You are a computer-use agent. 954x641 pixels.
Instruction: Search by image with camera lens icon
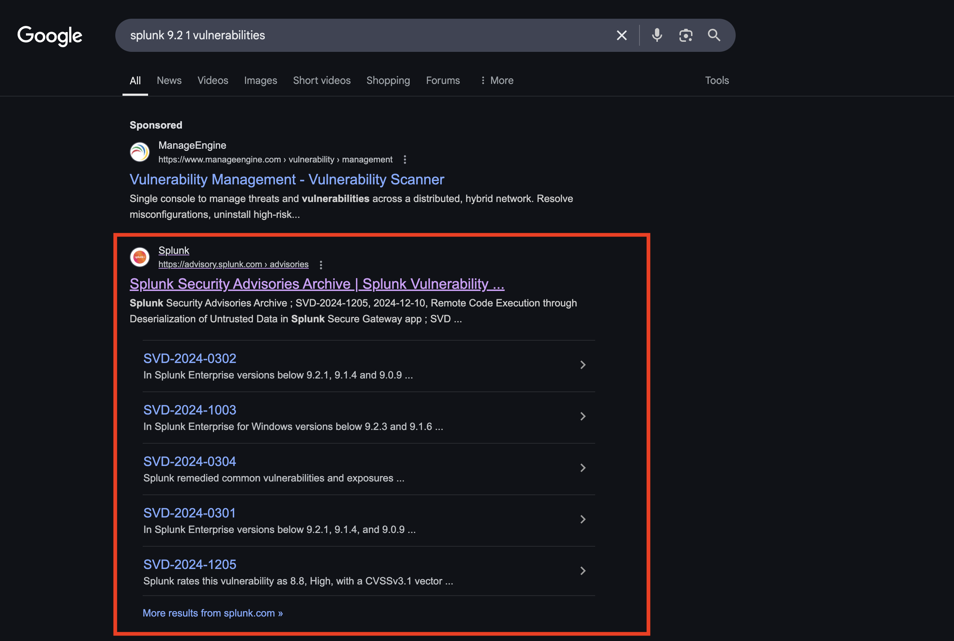click(x=686, y=35)
